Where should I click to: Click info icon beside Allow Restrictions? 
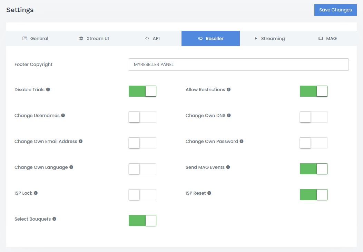[229, 90]
